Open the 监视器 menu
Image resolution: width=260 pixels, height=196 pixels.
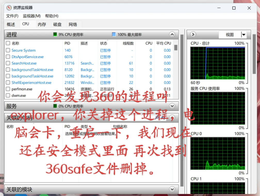click(x=31, y=16)
